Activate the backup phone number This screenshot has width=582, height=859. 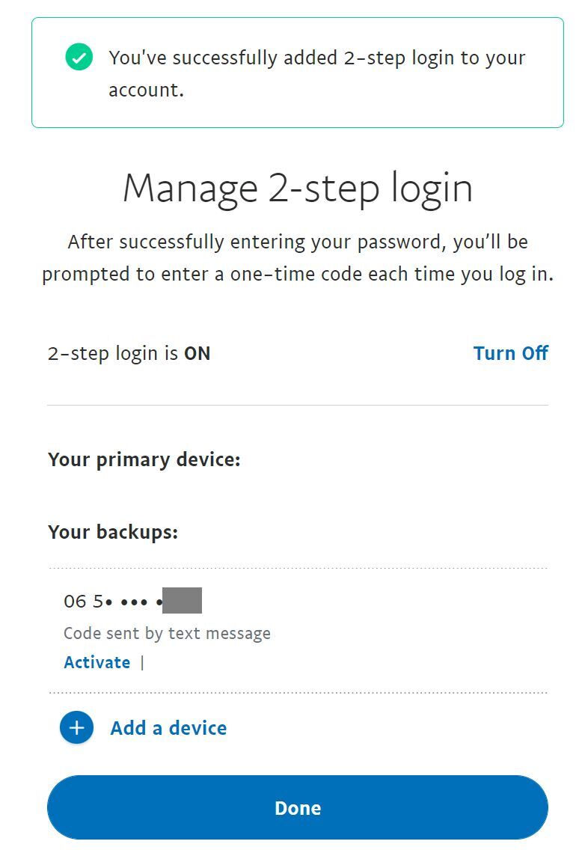pos(97,662)
